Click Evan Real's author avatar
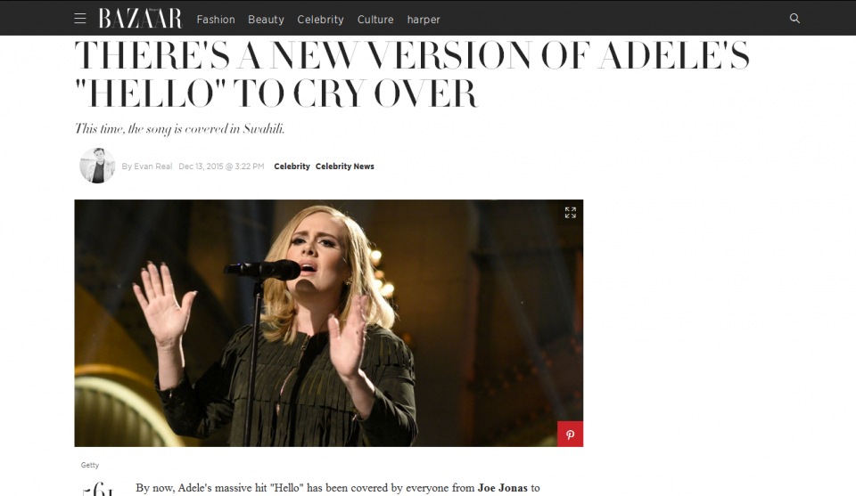The height and width of the screenshot is (496, 856). coord(97,165)
